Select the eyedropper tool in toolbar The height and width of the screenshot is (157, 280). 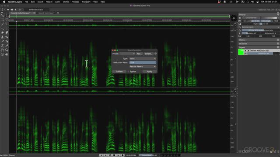point(7,46)
